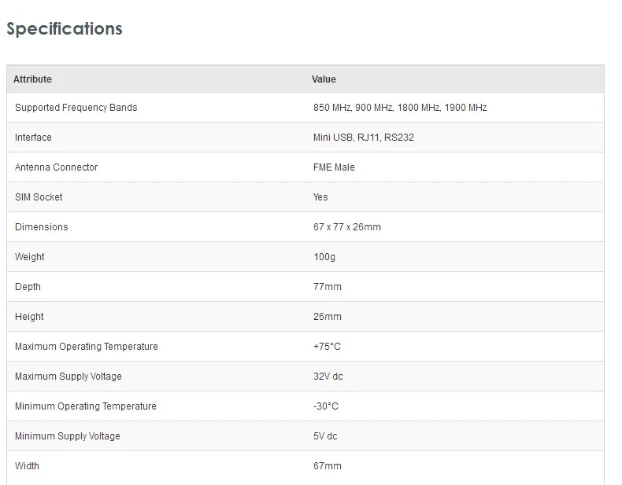Select the Interface attribute label
Image resolution: width=622 pixels, height=485 pixels.
pos(33,138)
